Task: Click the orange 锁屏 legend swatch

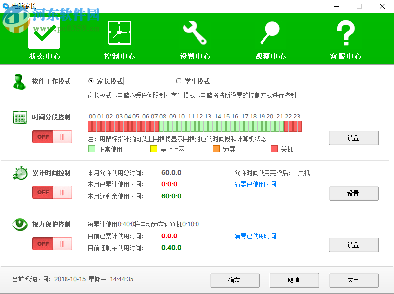Action: [216, 149]
